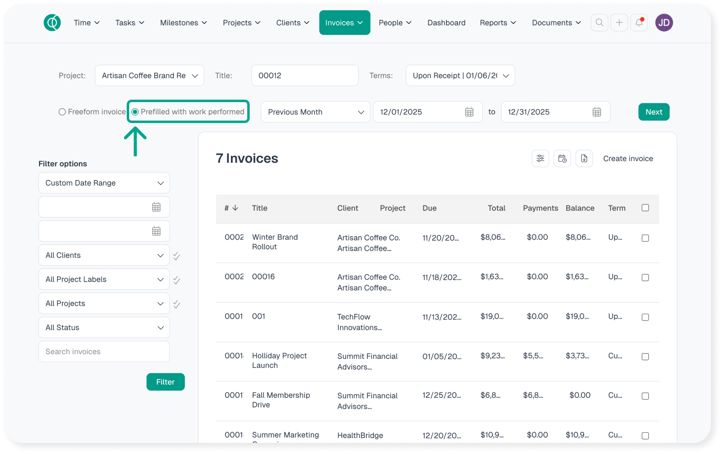Click the JD user avatar
The image size is (722, 454).
click(x=664, y=23)
